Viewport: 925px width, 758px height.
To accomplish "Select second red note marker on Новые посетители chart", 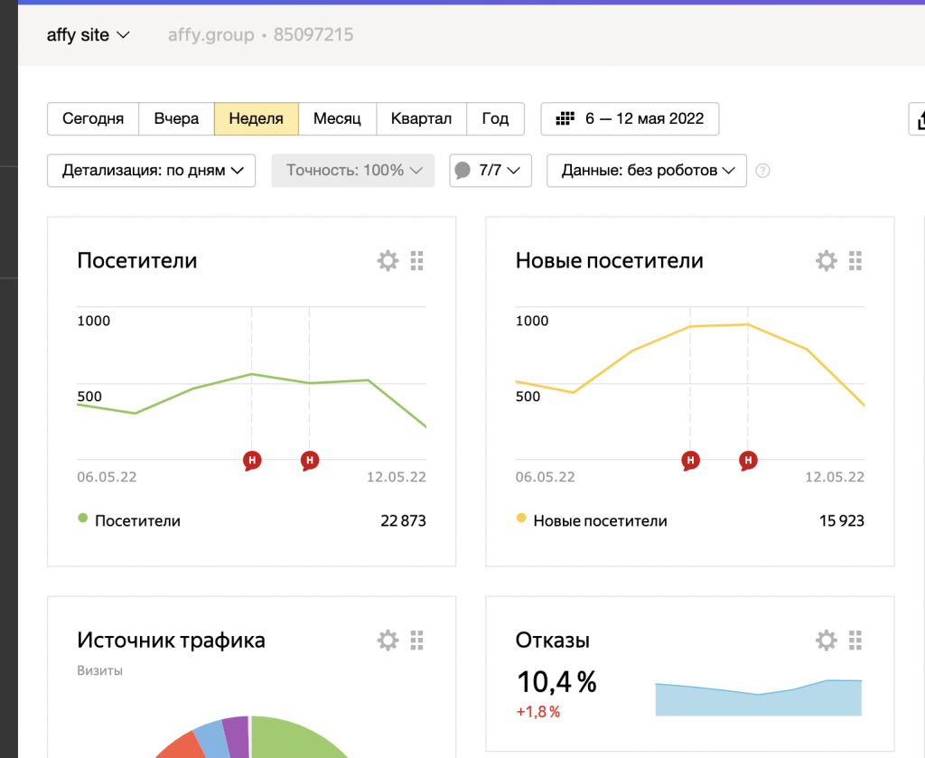I will [748, 460].
